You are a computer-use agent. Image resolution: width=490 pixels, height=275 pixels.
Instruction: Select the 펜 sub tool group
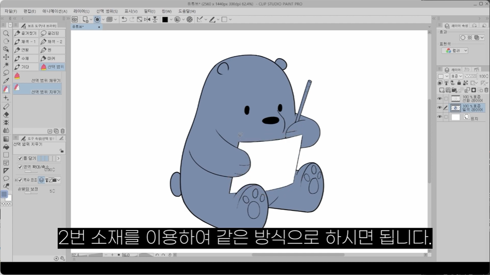(x=52, y=50)
